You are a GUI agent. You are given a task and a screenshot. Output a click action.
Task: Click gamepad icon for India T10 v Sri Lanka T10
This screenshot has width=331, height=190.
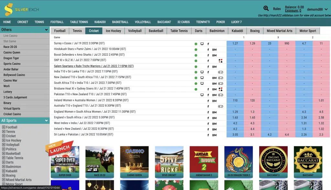(220, 72)
